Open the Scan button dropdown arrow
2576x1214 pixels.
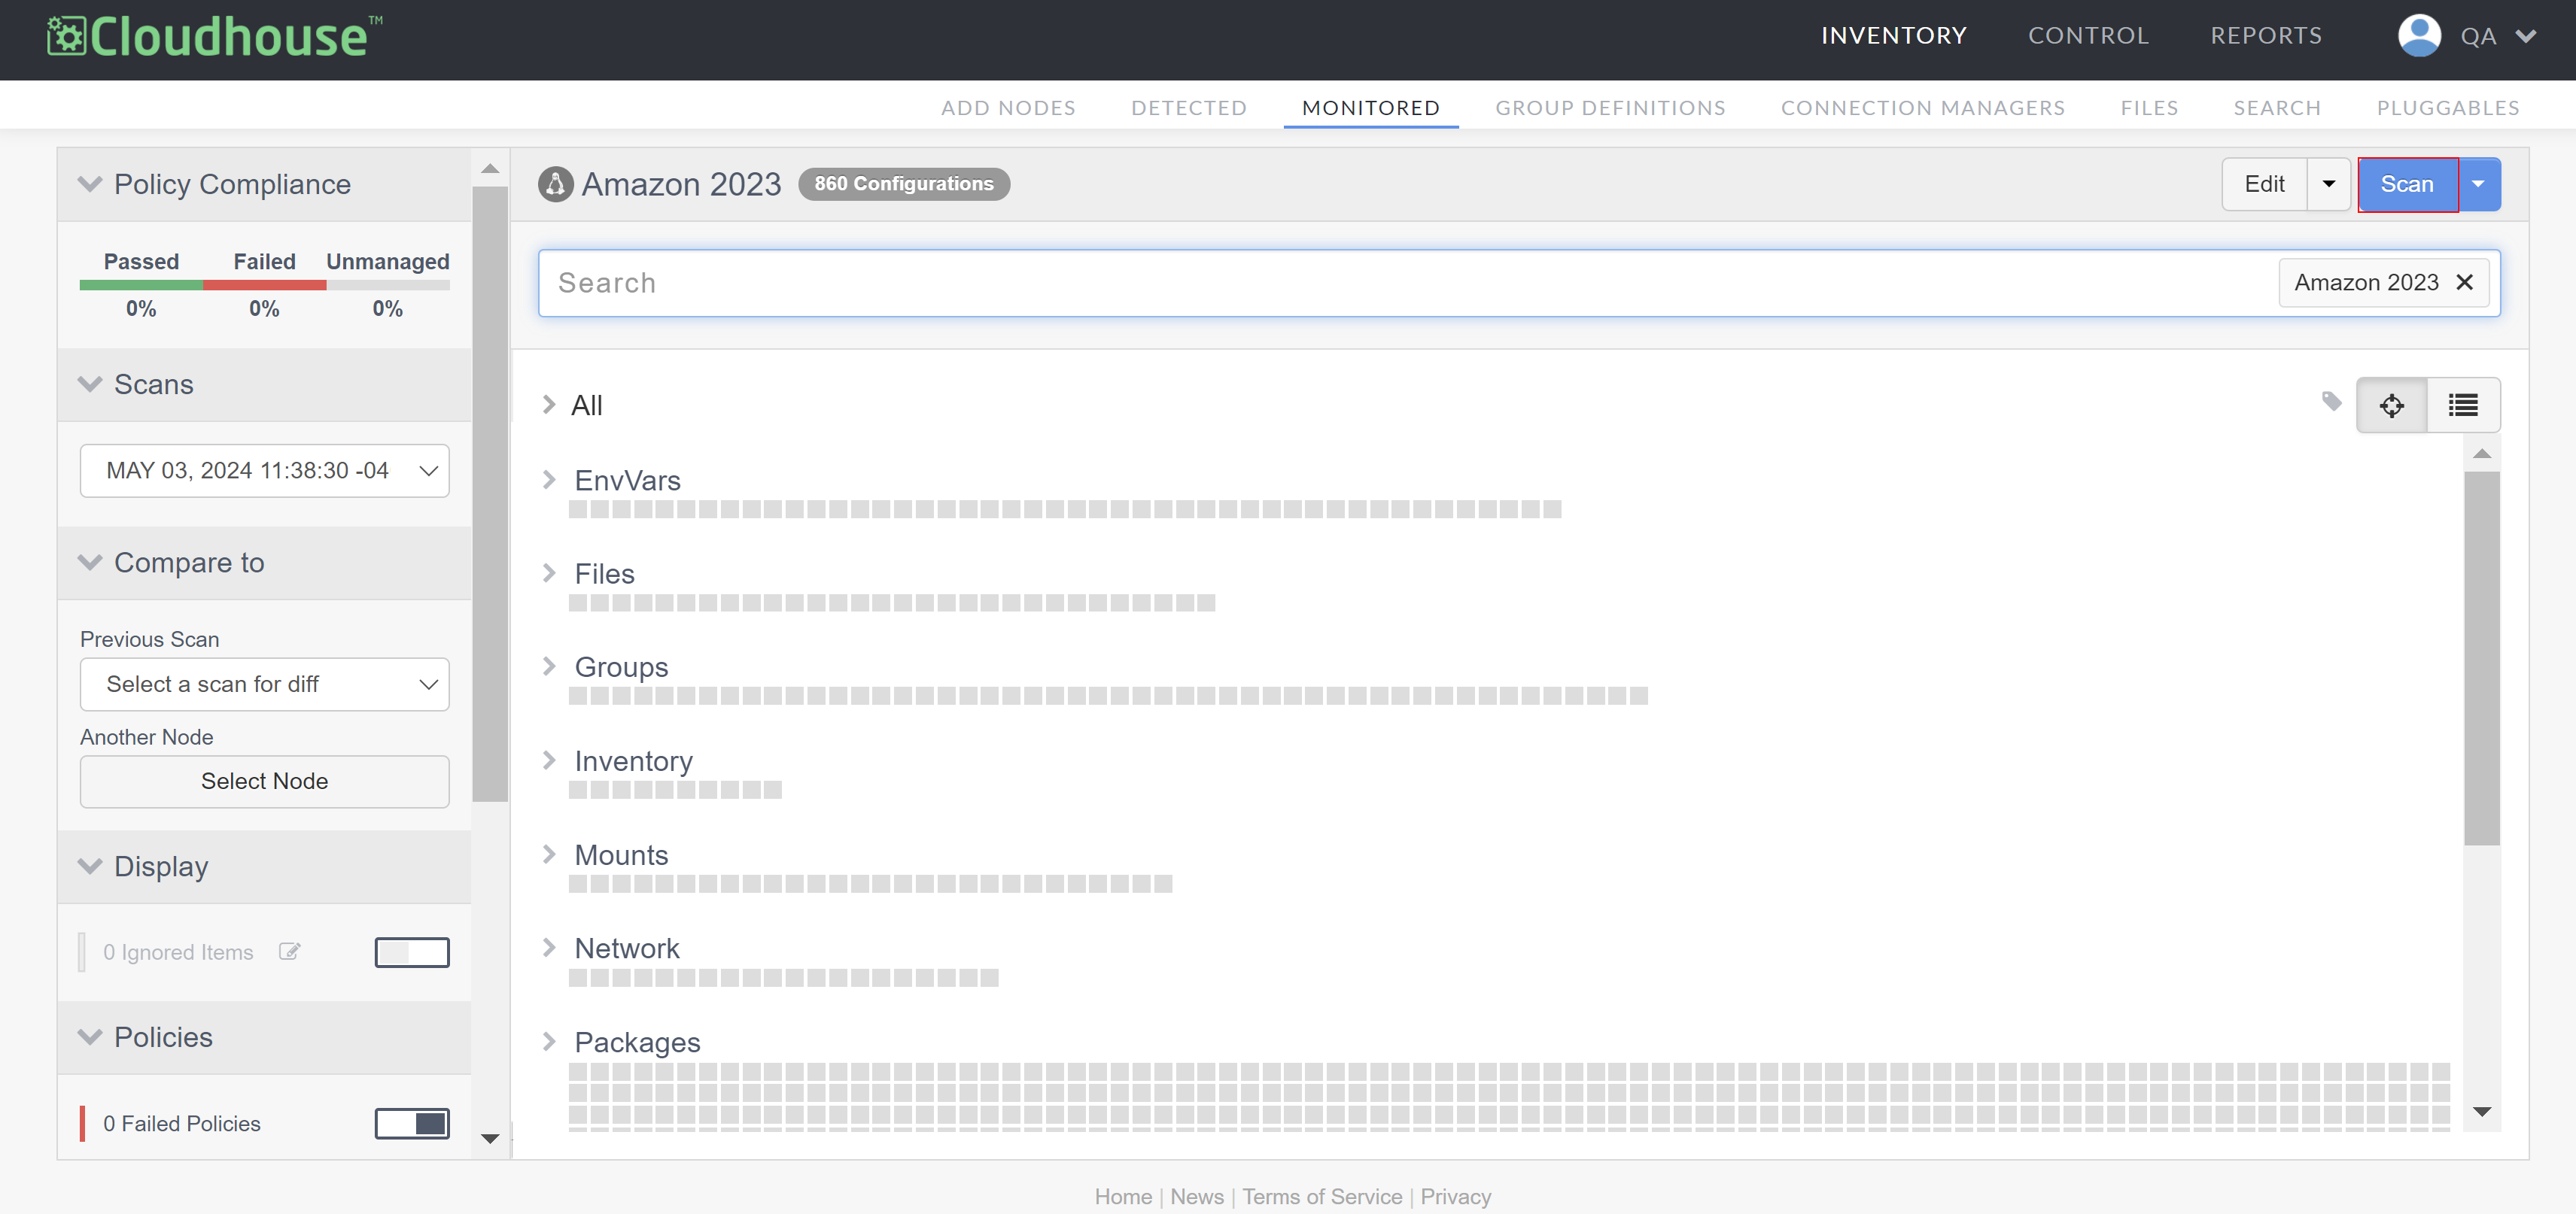coord(2479,184)
